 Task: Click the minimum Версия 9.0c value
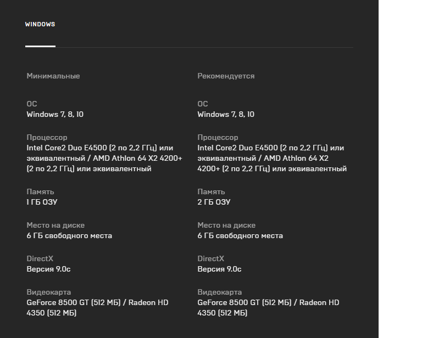(48, 269)
